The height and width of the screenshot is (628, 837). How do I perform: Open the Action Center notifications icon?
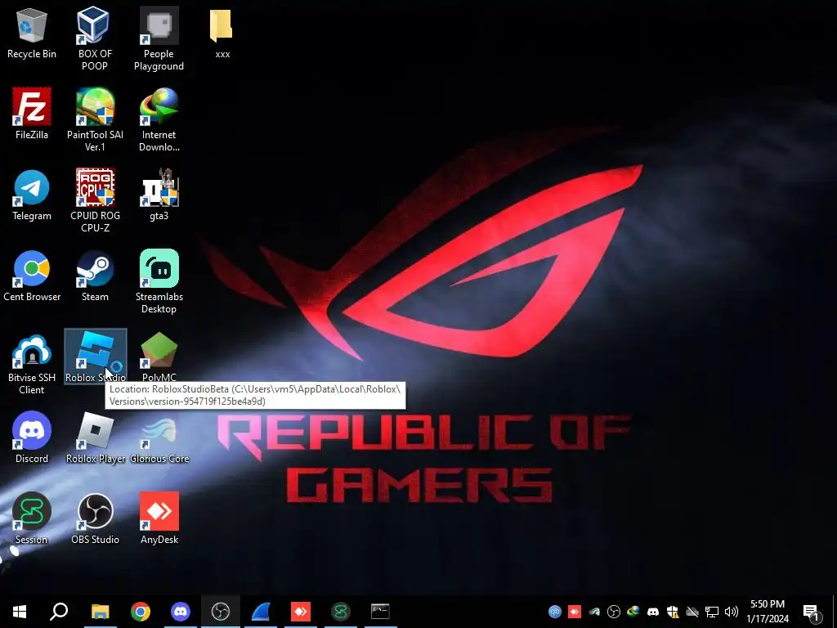[x=812, y=612]
